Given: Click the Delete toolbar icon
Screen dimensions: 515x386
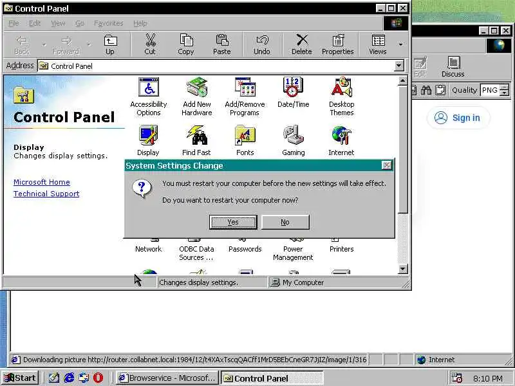Looking at the screenshot, I should coord(301,44).
